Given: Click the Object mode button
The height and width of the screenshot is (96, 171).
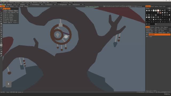Looking at the screenshot, I should (16, 11).
